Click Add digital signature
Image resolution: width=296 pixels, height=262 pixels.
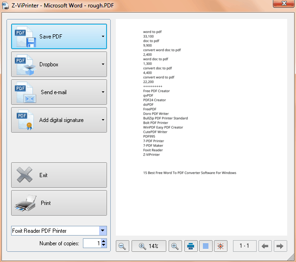coord(59,120)
